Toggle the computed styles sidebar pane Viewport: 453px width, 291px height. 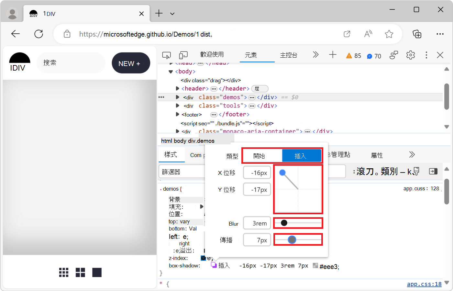[x=433, y=171]
